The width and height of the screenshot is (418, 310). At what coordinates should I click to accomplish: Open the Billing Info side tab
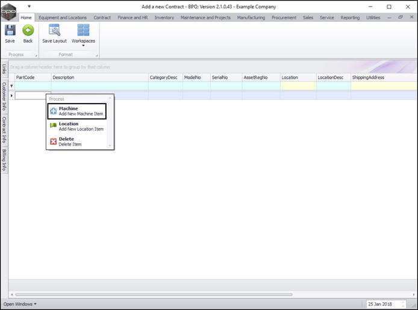click(x=4, y=160)
